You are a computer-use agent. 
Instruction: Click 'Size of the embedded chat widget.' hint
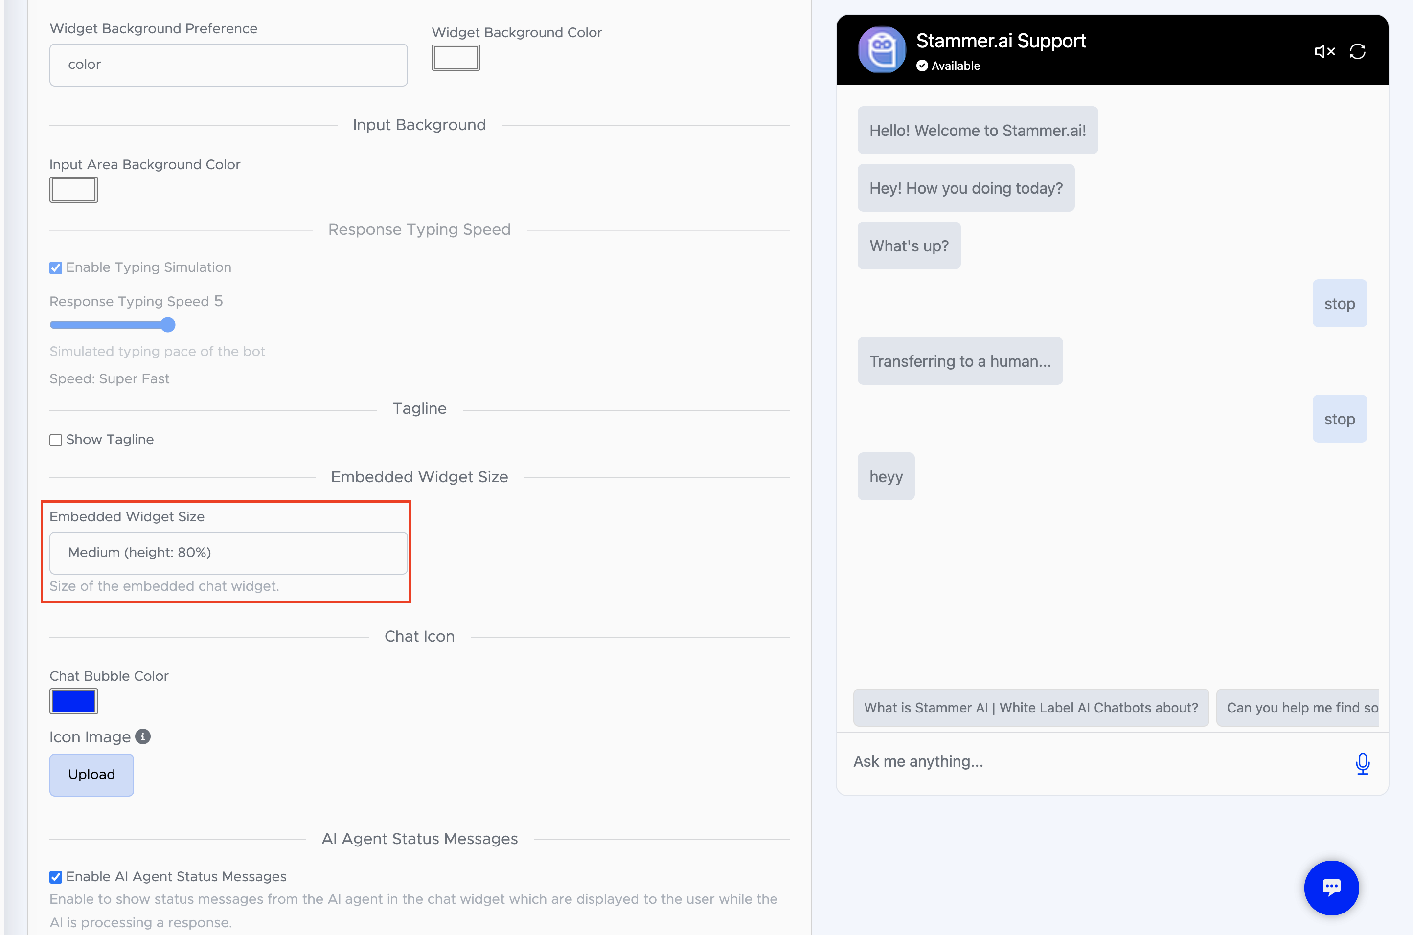(164, 586)
